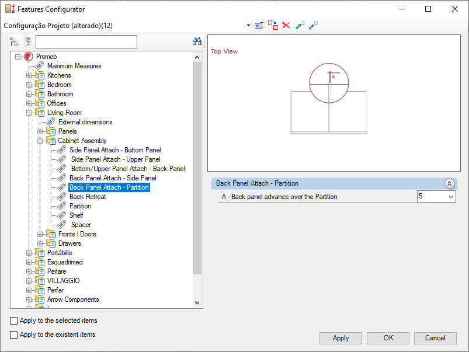Click the rename configuration icon in toolbar
The image size is (469, 352).
259,26
